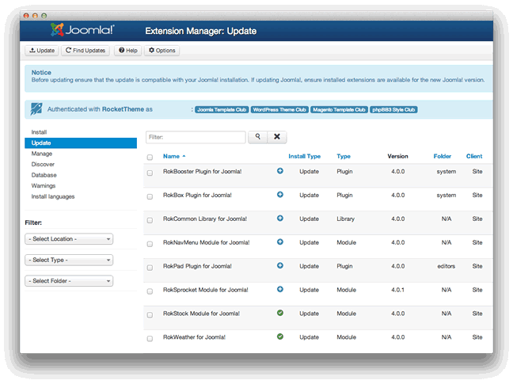Clear the filter with the X button

[277, 137]
